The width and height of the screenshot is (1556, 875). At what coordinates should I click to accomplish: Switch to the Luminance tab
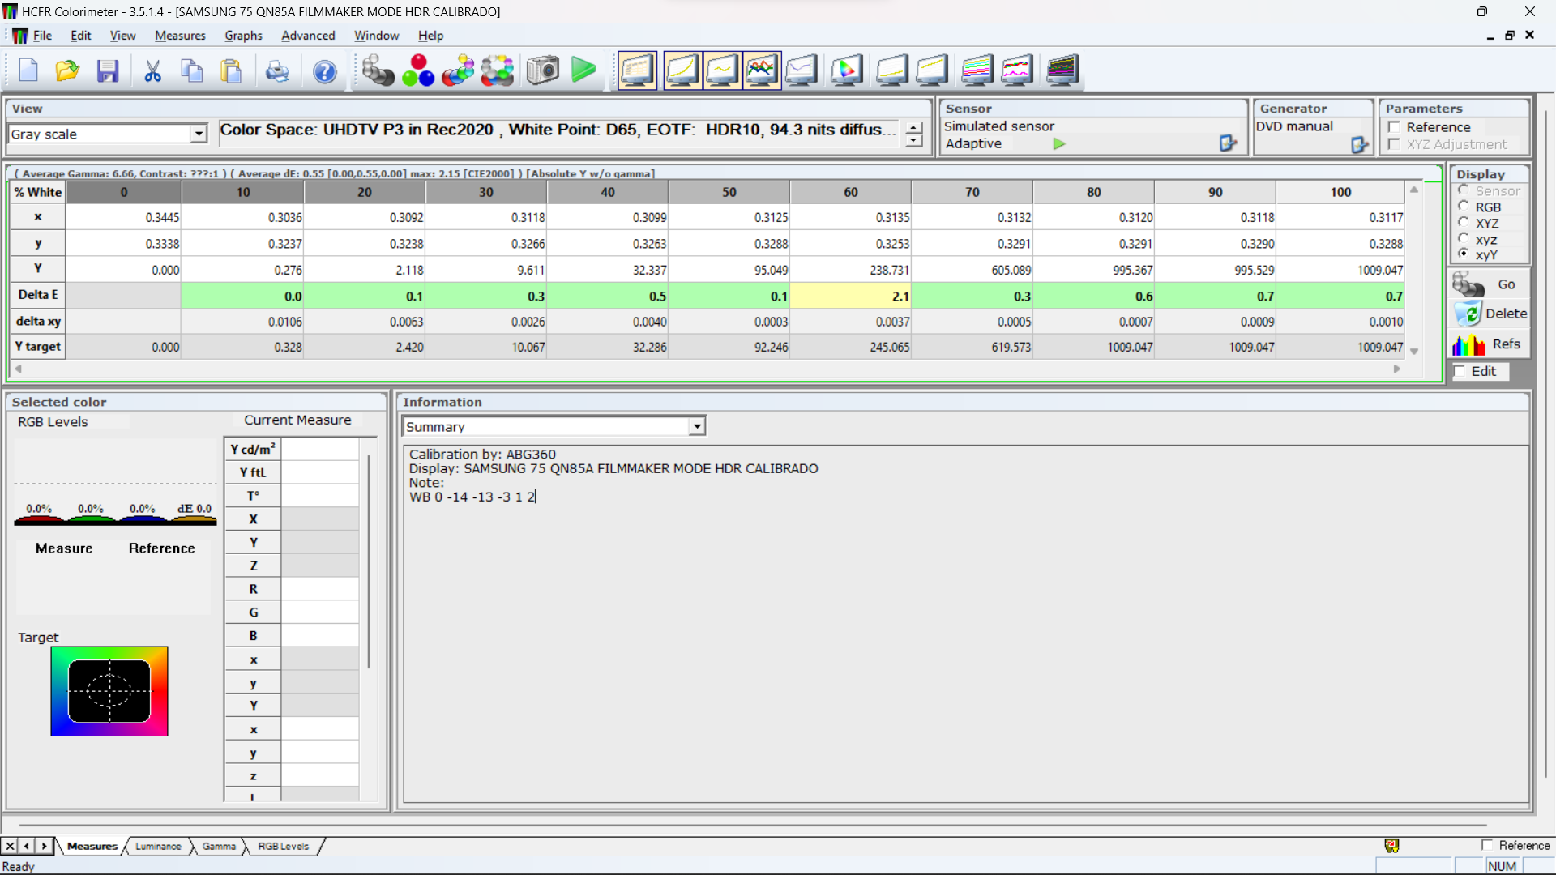tap(158, 847)
